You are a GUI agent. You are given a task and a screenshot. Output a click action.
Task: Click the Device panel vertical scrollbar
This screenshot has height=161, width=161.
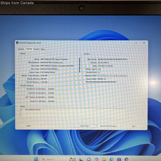click(80, 65)
